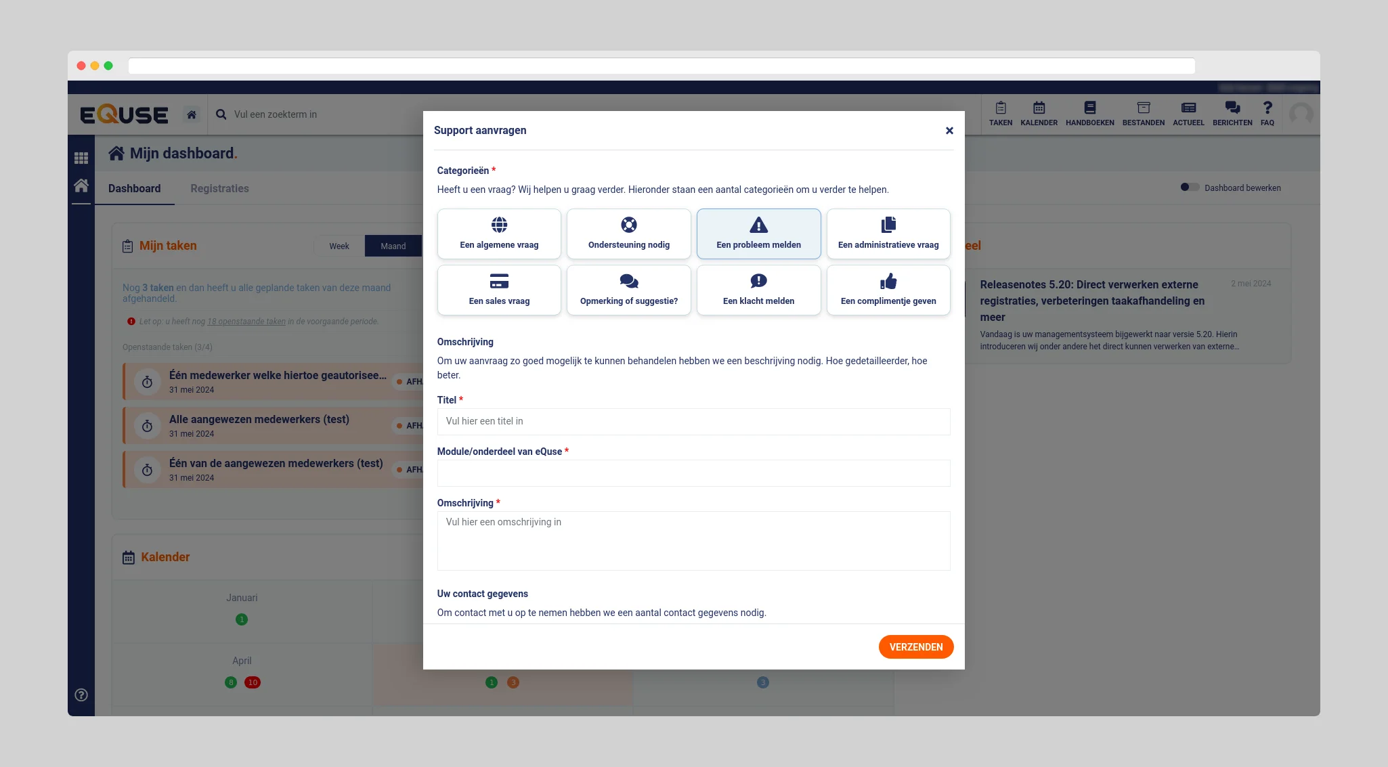The image size is (1388, 767).
Task: Select the Een probleem melden category
Action: [758, 234]
